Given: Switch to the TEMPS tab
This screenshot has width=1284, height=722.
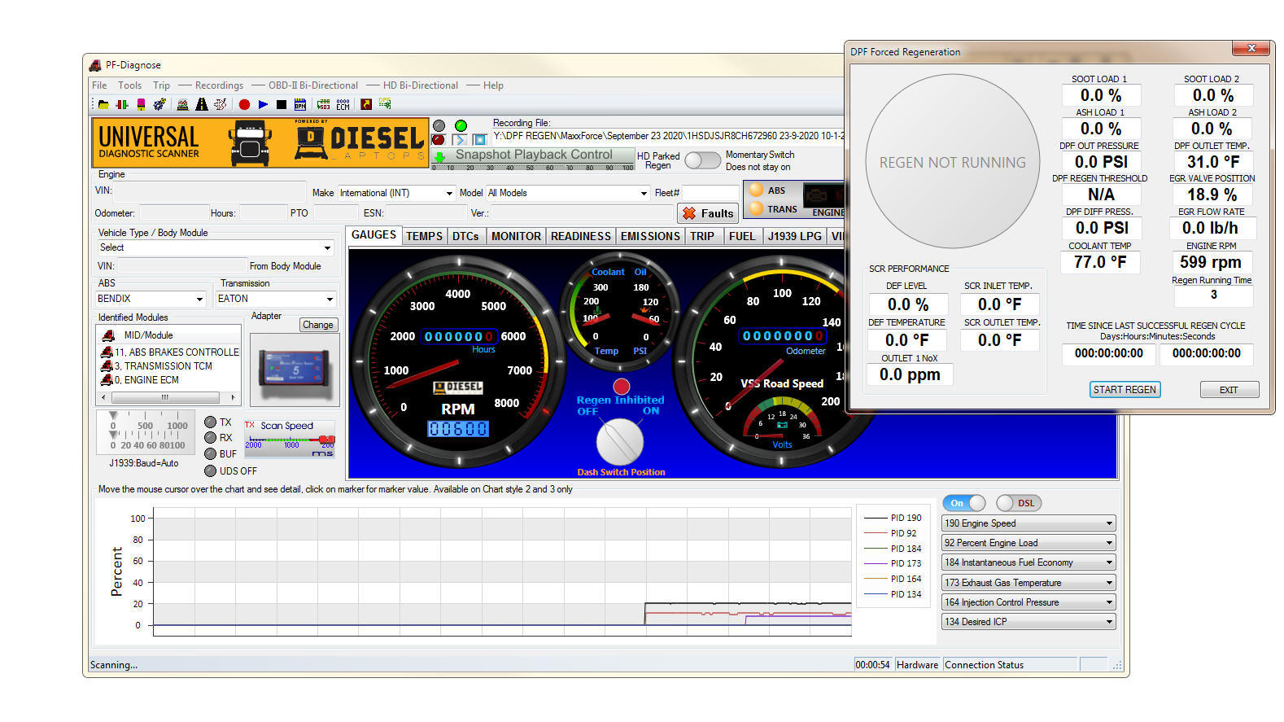Looking at the screenshot, I should 424,236.
